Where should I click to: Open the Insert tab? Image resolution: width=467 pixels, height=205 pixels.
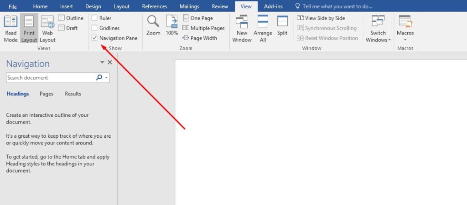click(67, 6)
